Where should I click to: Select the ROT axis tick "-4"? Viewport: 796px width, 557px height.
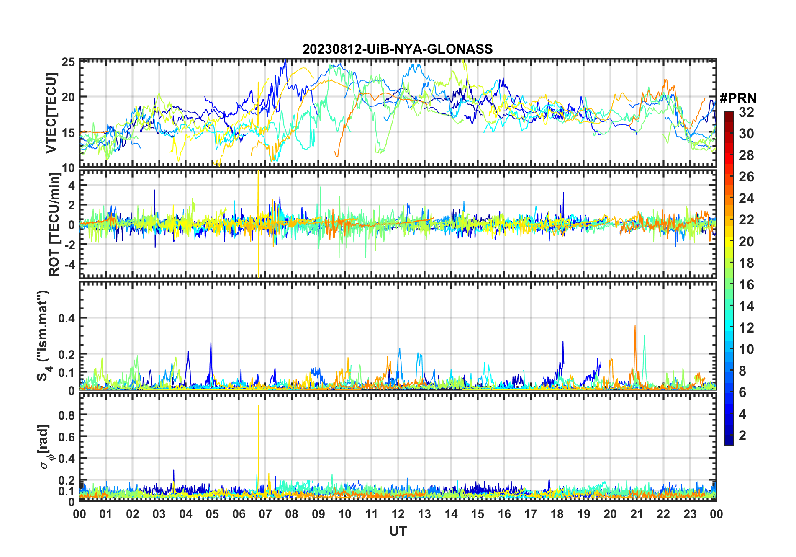pos(69,265)
